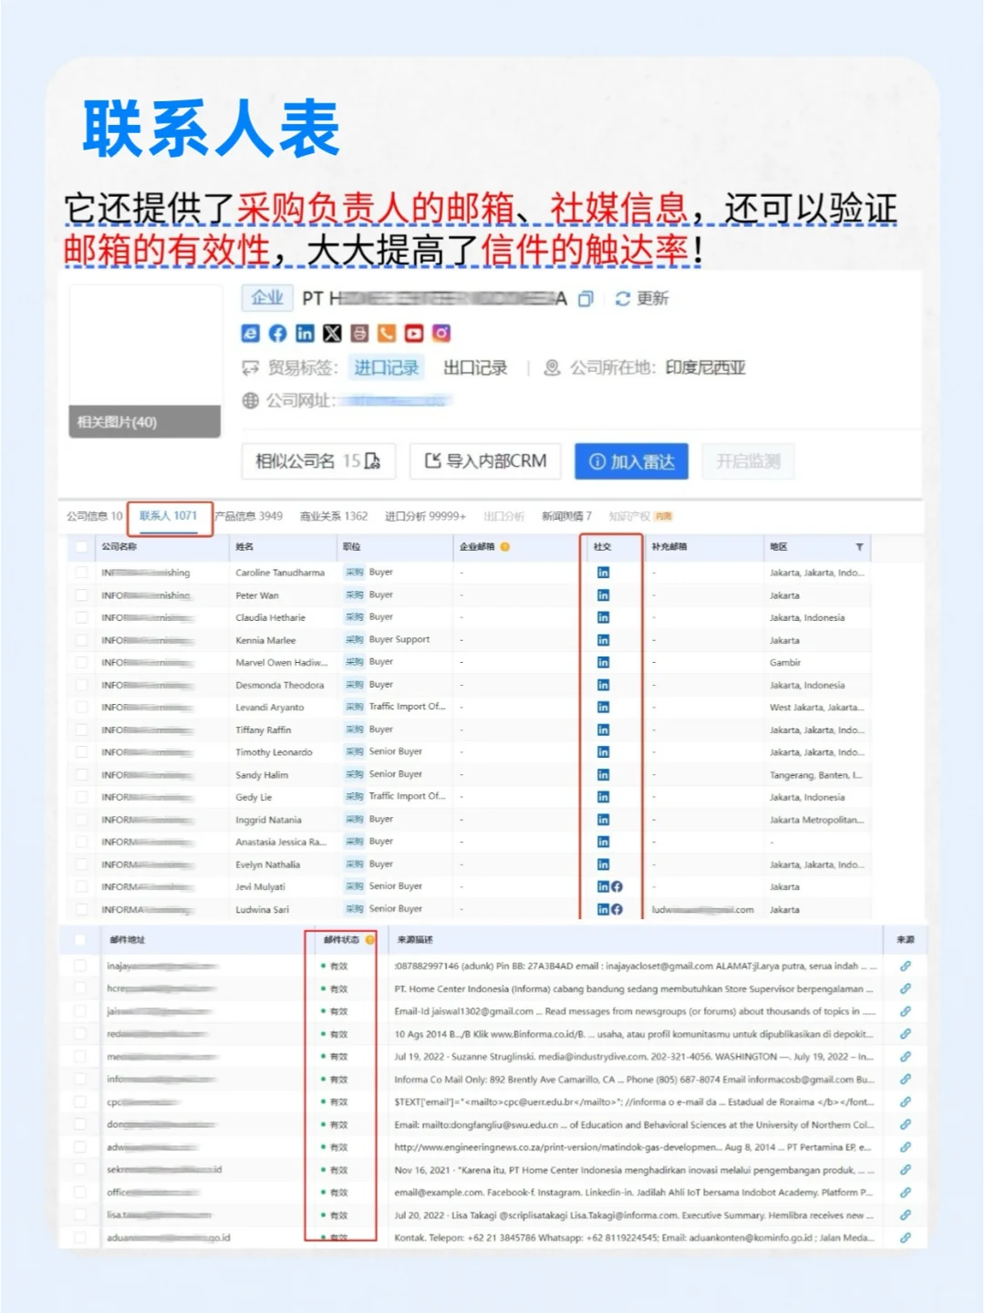
Task: Click the 相关图片(40) thumbnail area
Action: coord(143,422)
